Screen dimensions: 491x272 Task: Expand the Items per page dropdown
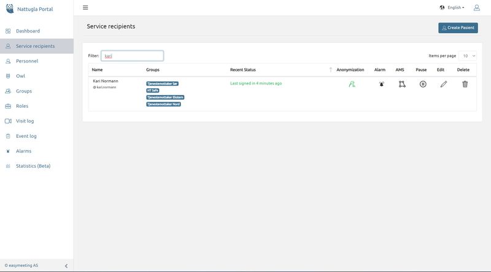click(469, 56)
